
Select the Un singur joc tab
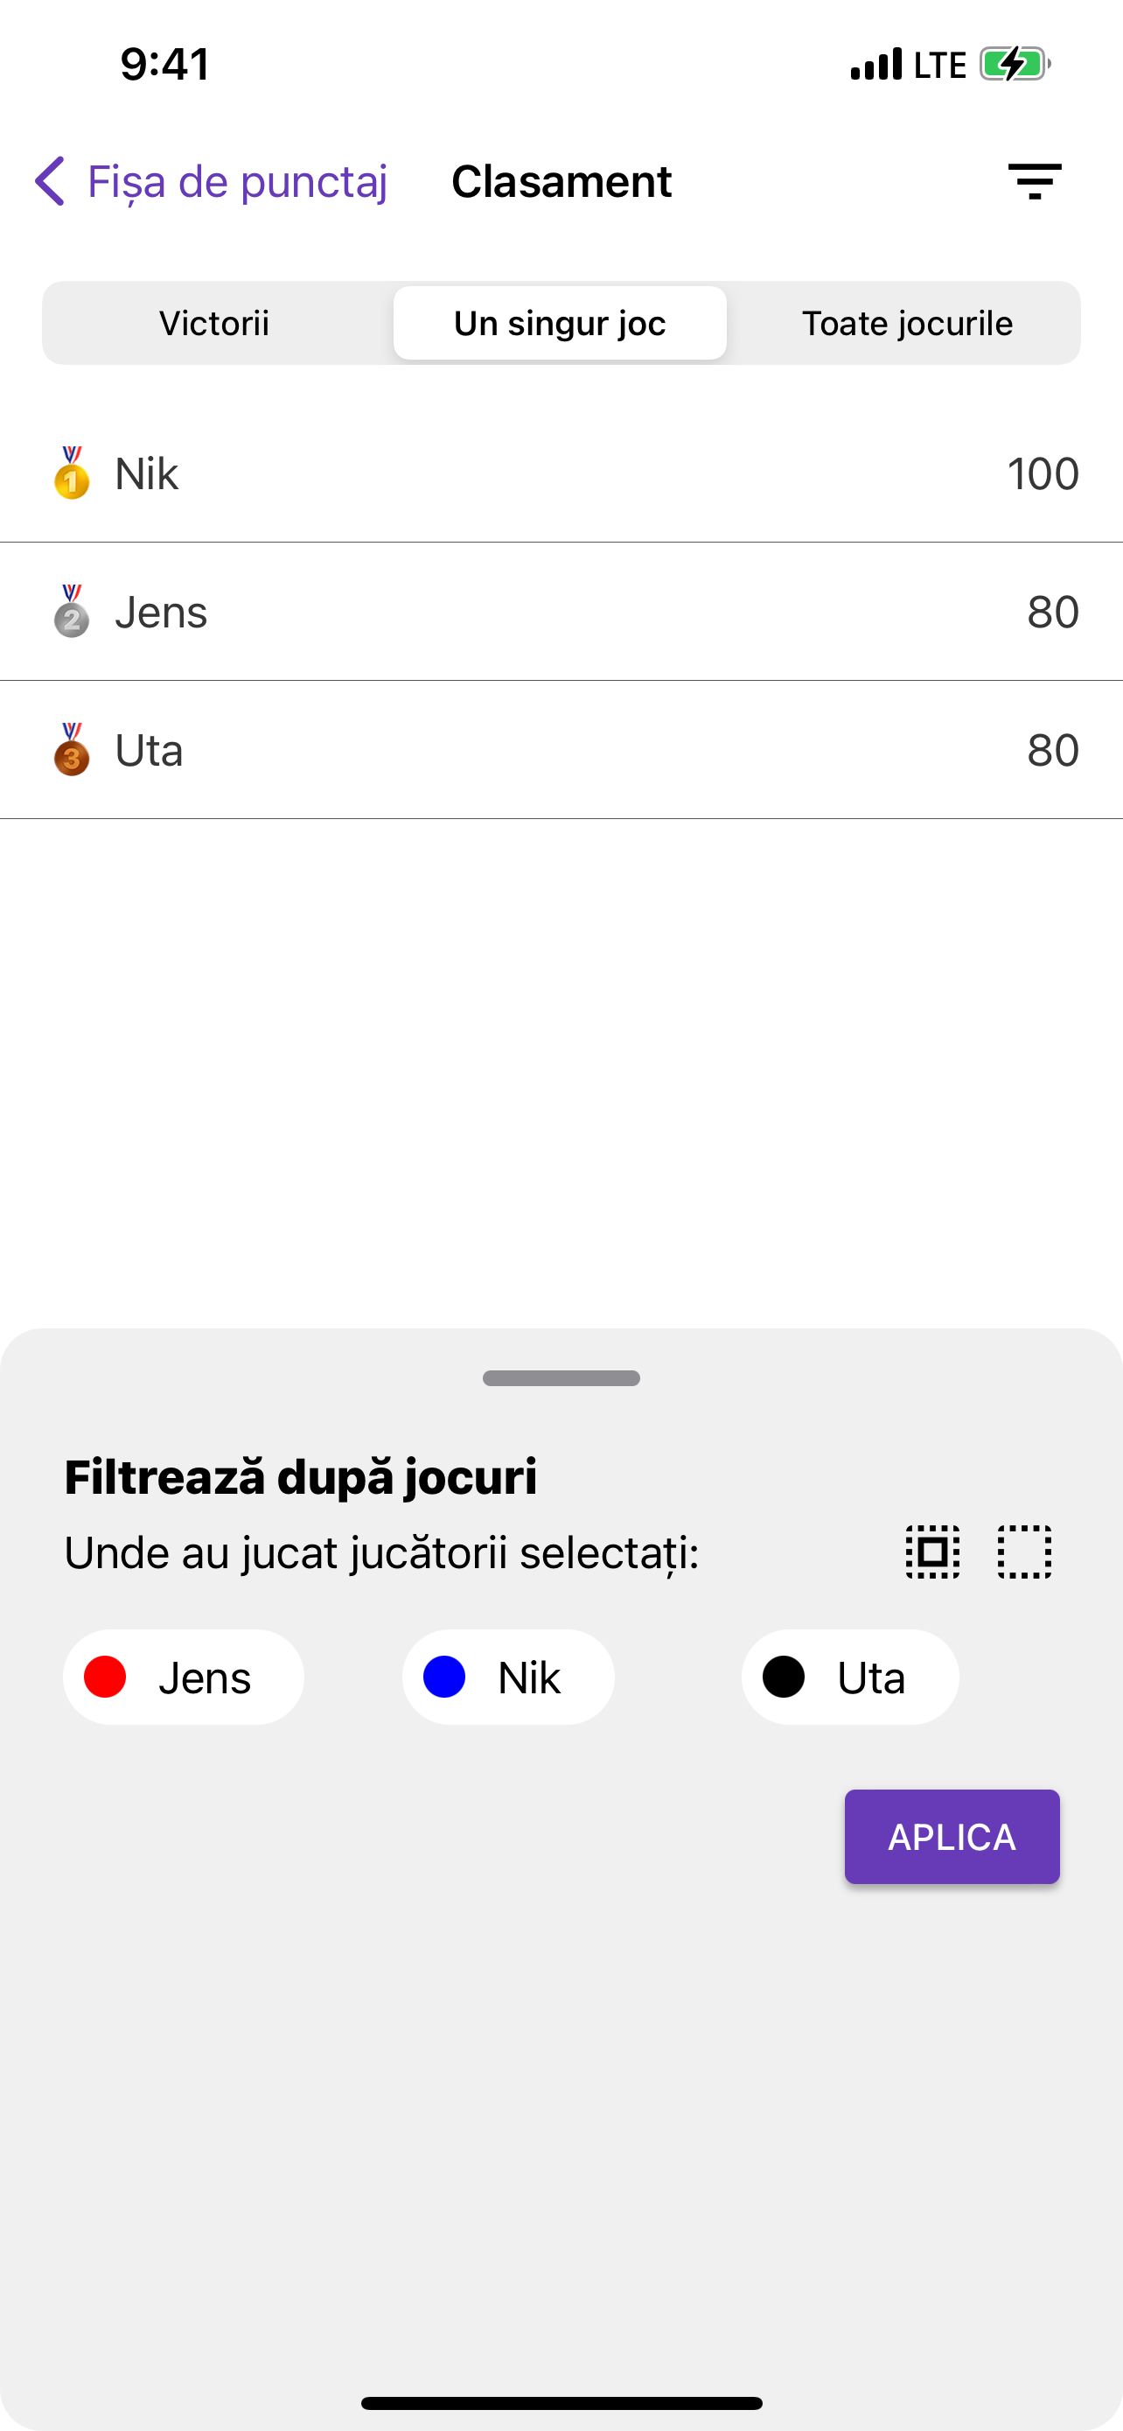click(560, 323)
